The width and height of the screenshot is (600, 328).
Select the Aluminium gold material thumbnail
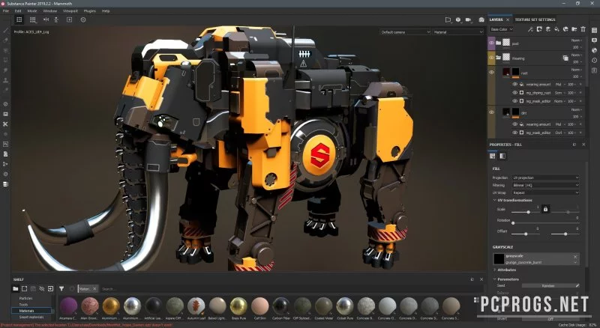[111, 308]
